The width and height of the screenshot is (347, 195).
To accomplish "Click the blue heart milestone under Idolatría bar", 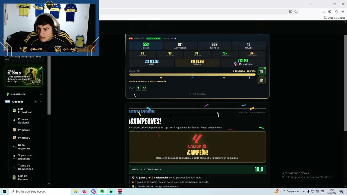I will (192, 78).
